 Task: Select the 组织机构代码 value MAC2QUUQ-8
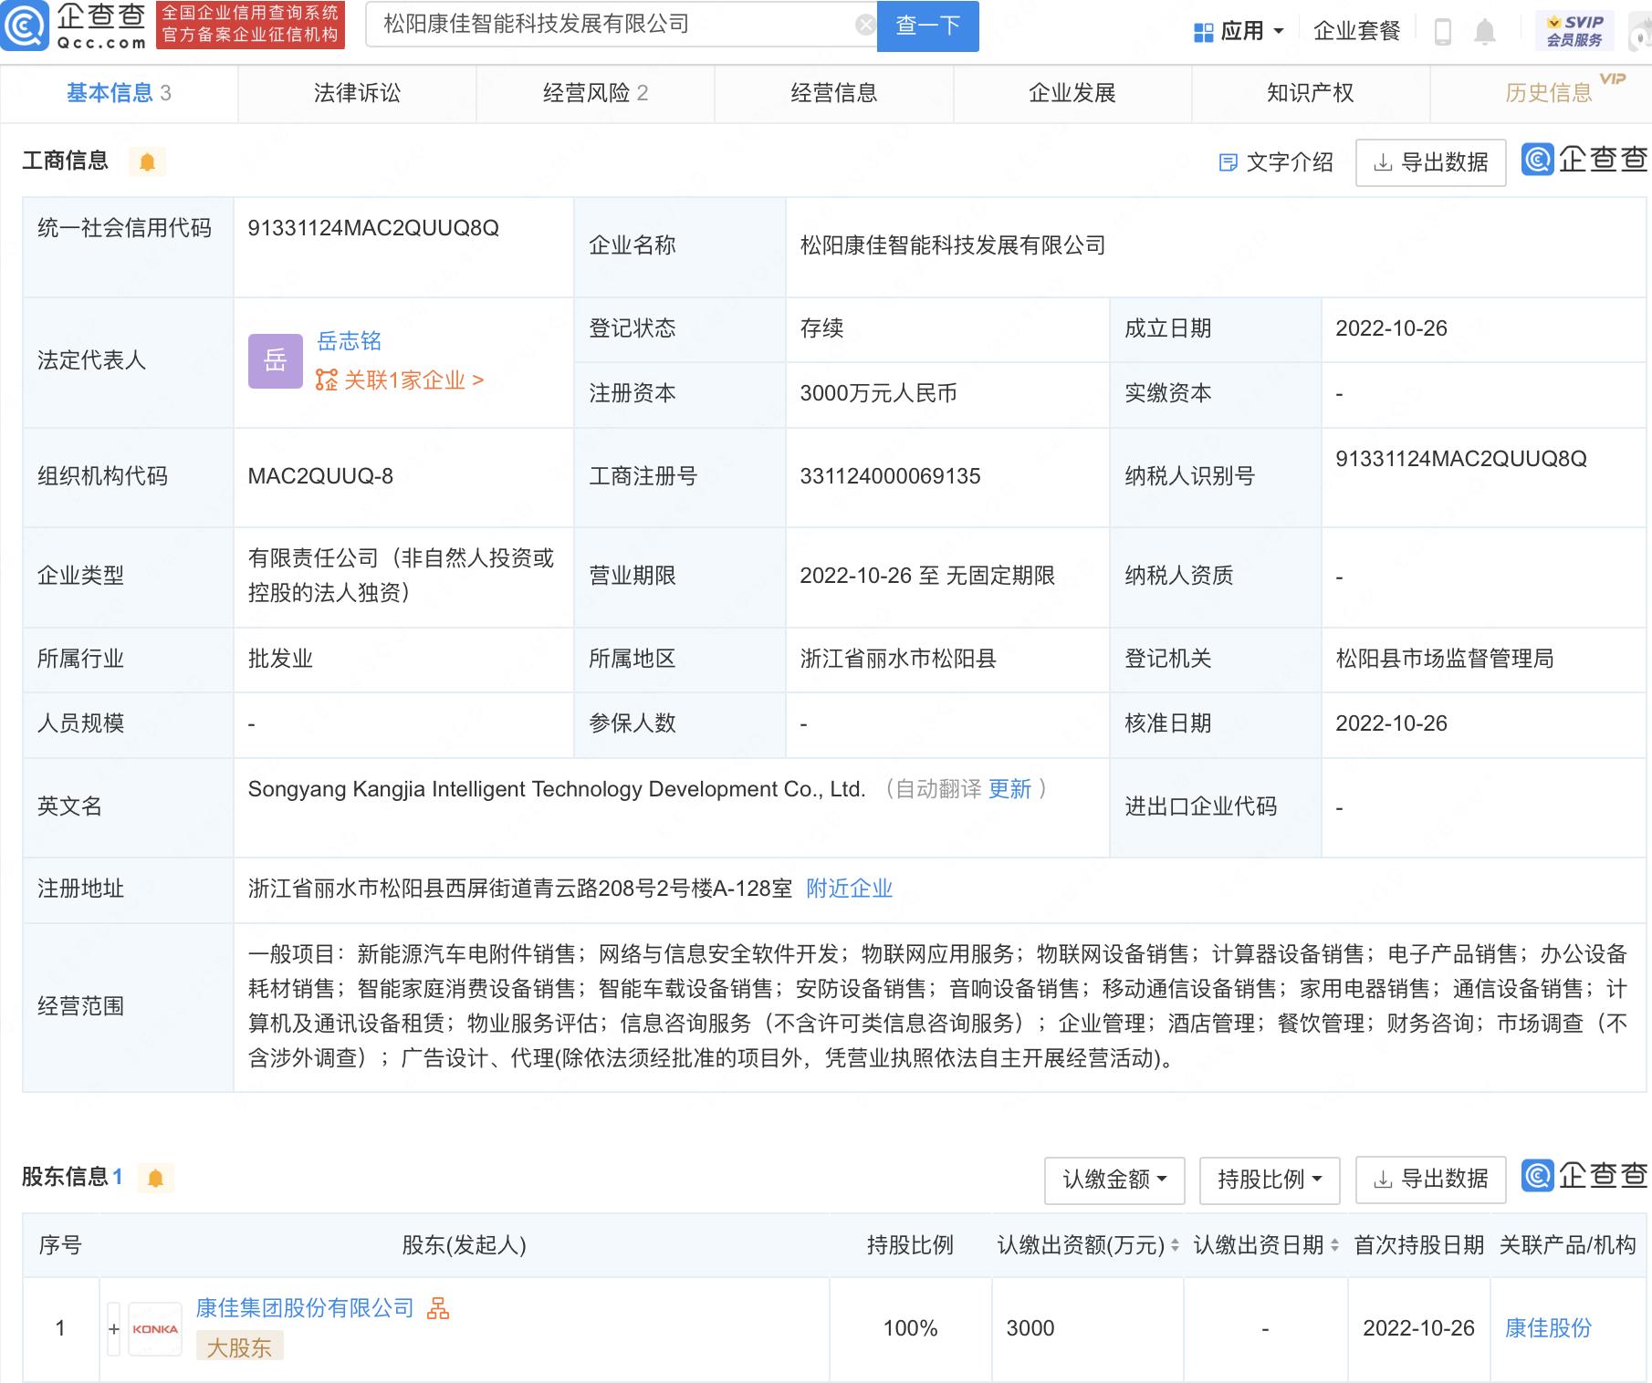pos(320,476)
